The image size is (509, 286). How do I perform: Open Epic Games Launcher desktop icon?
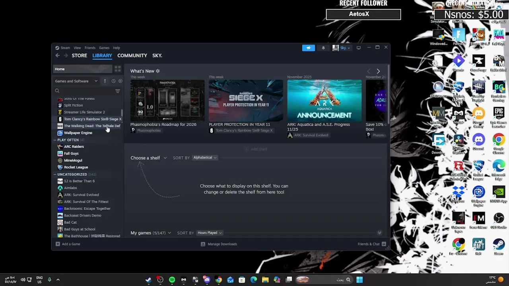point(499,117)
